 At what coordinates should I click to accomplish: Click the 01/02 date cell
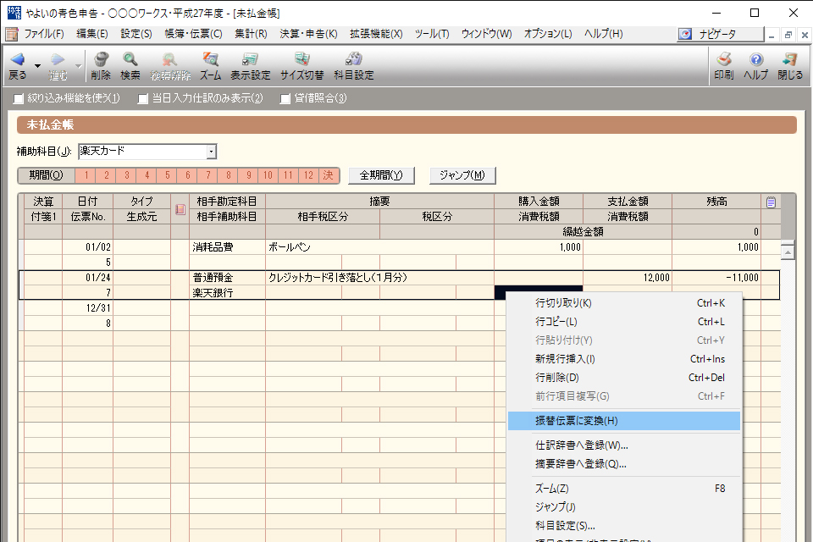pyautogui.click(x=87, y=247)
